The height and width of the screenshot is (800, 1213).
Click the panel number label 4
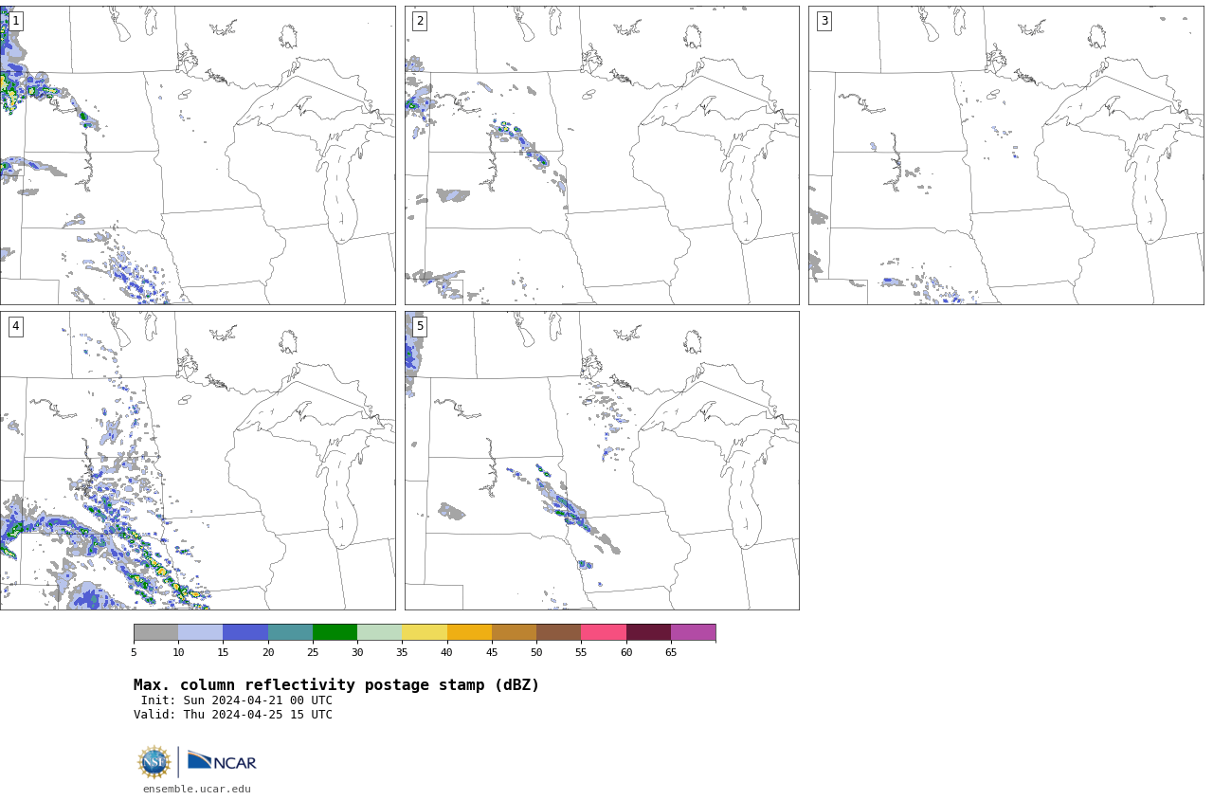[x=15, y=326]
